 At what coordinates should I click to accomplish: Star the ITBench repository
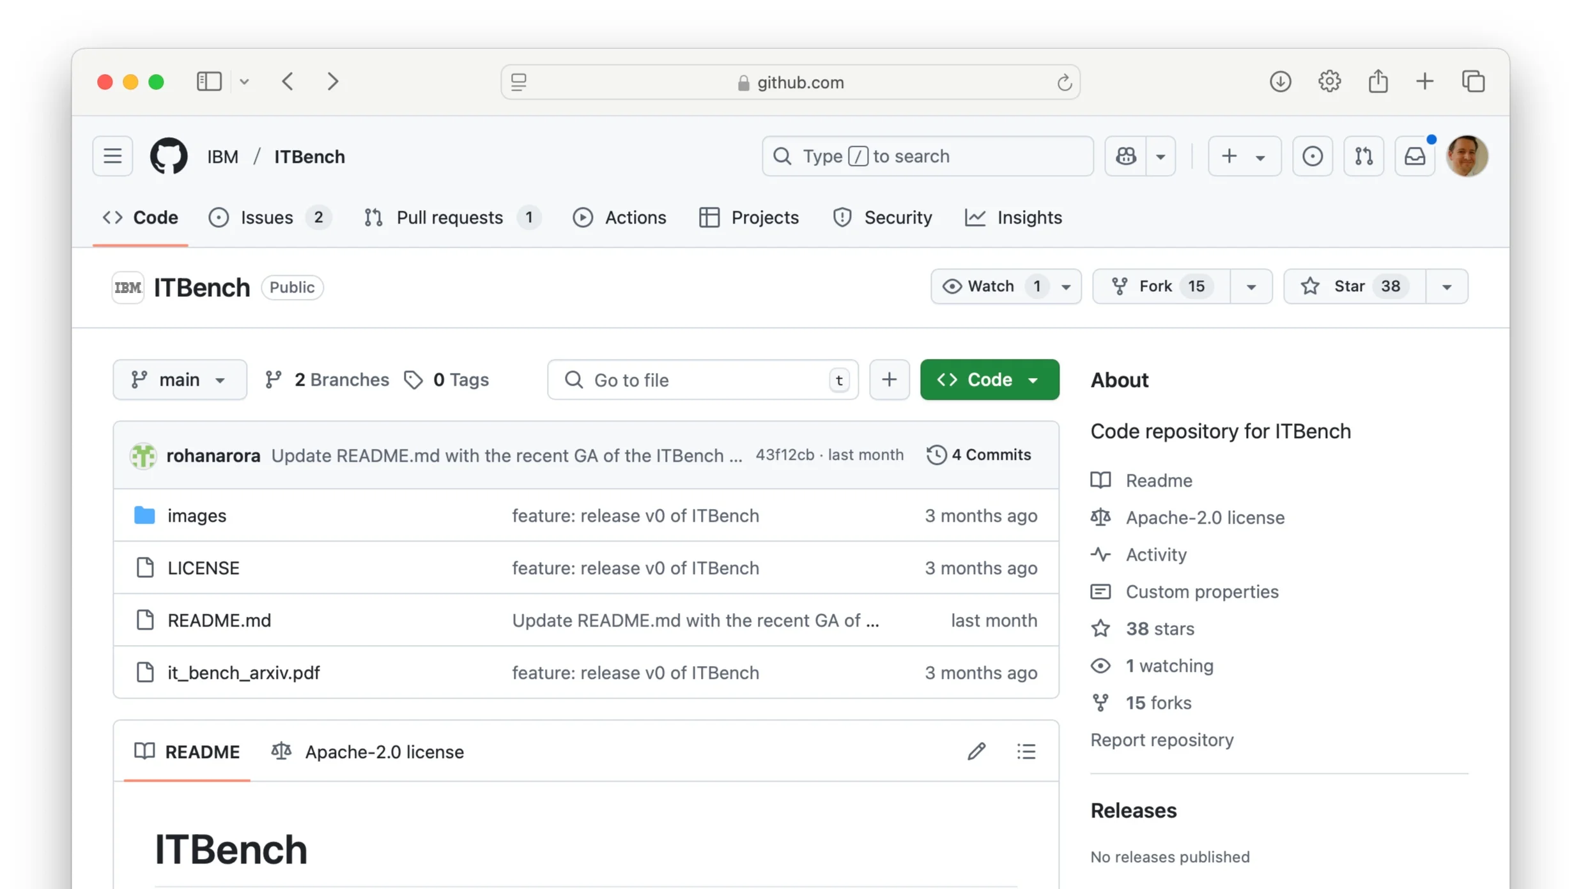(x=1354, y=286)
